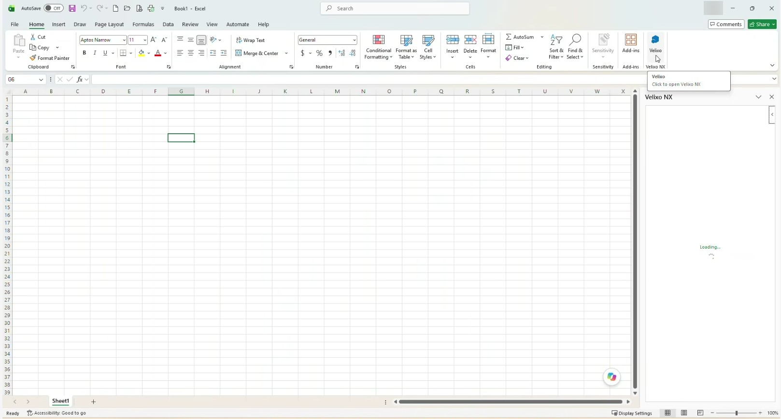Close the Velixo NX task pane
This screenshot has width=781, height=419.
click(771, 97)
